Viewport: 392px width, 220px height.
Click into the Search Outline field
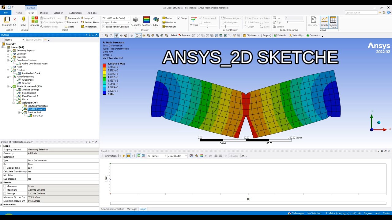(x=34, y=40)
